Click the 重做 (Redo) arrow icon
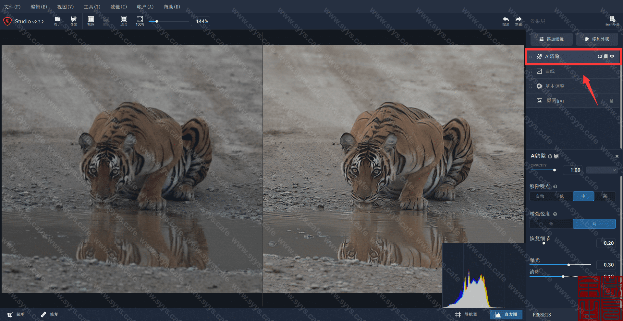Image resolution: width=623 pixels, height=321 pixels. (x=519, y=21)
